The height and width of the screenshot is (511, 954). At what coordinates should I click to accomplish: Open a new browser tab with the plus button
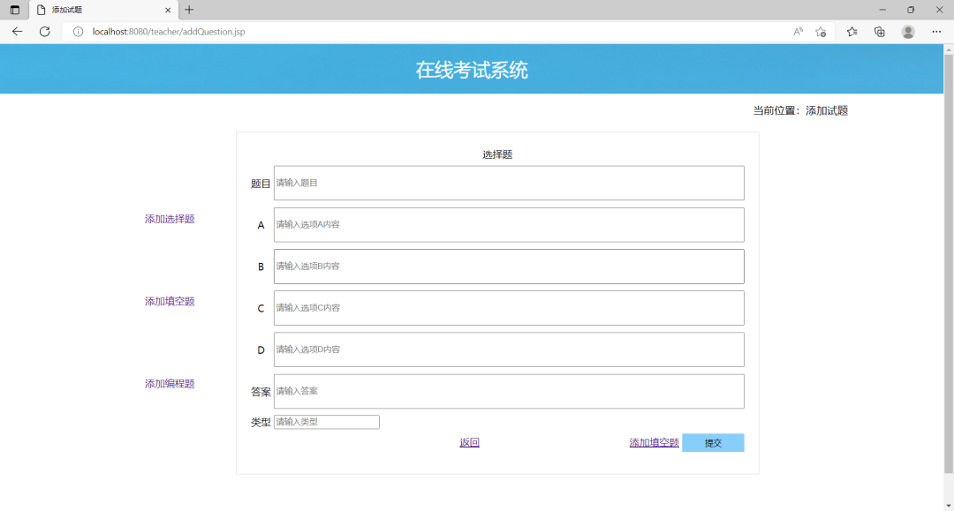click(x=188, y=9)
